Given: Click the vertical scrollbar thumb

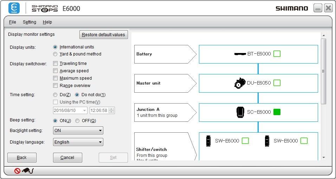Looking at the screenshot, I should pos(324,71).
